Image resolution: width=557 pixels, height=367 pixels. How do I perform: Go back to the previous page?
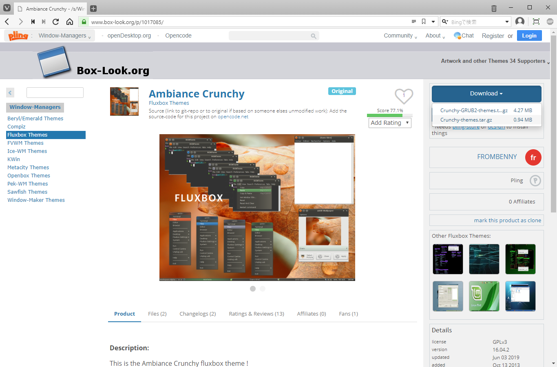(7, 22)
